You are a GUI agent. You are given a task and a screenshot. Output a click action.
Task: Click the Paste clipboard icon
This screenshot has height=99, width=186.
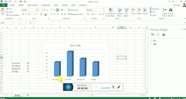click(3, 10)
